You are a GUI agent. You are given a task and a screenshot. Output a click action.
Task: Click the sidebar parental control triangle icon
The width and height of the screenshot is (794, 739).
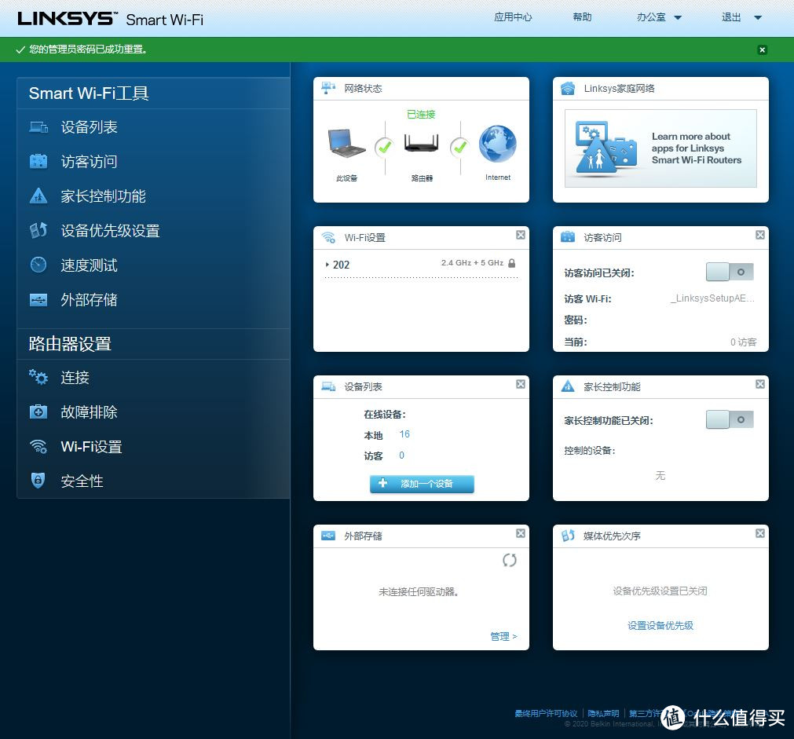pyautogui.click(x=38, y=196)
